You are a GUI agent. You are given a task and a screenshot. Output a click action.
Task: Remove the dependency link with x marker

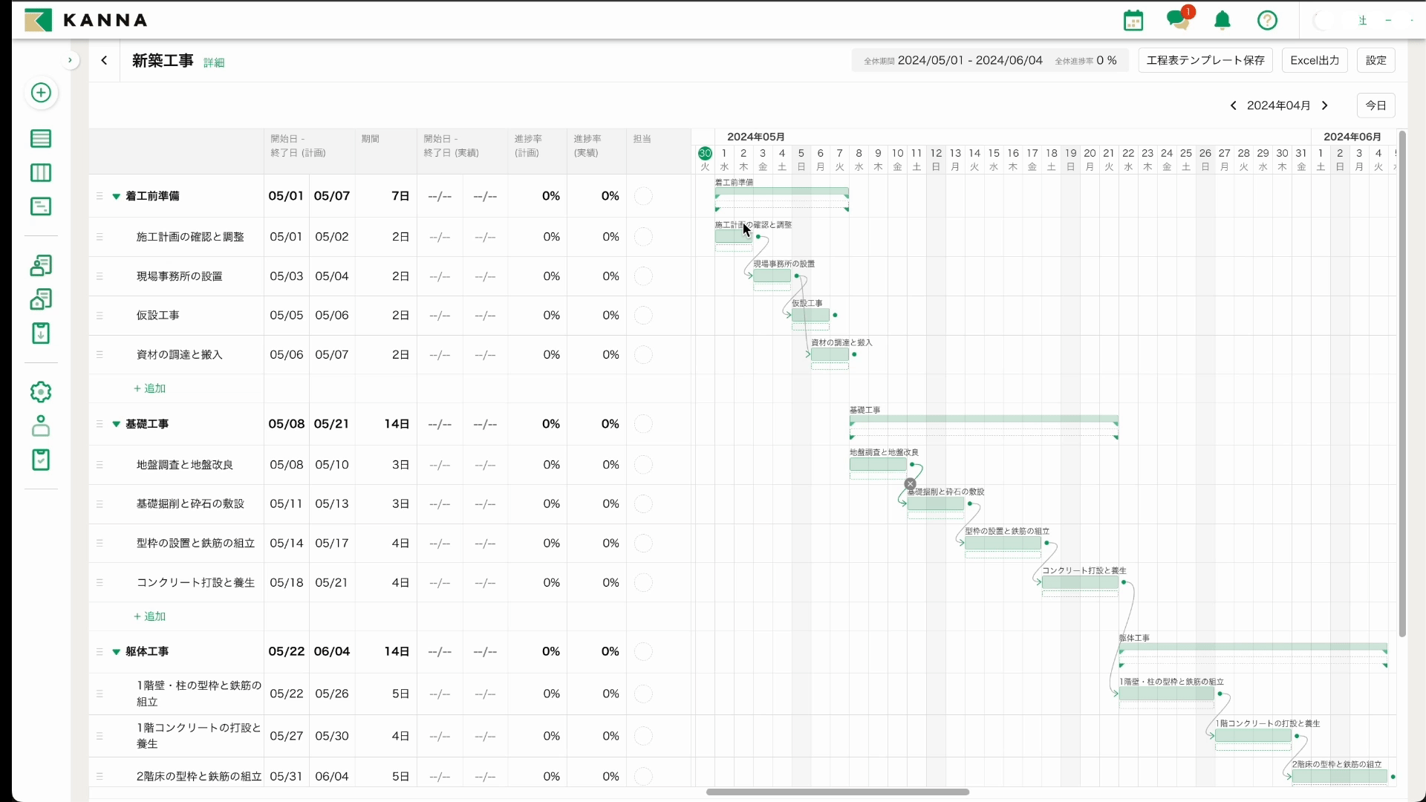910,484
